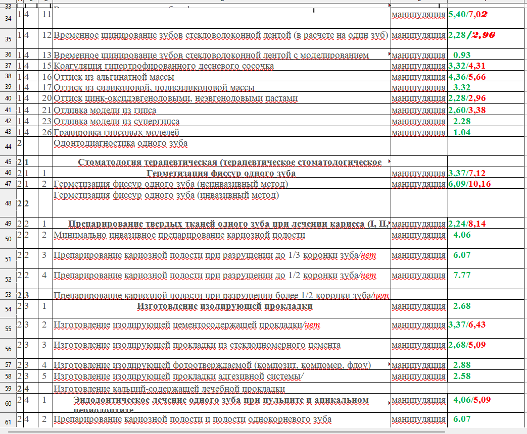Click the row 61 header
The height and width of the screenshot is (434, 527).
coord(8,421)
